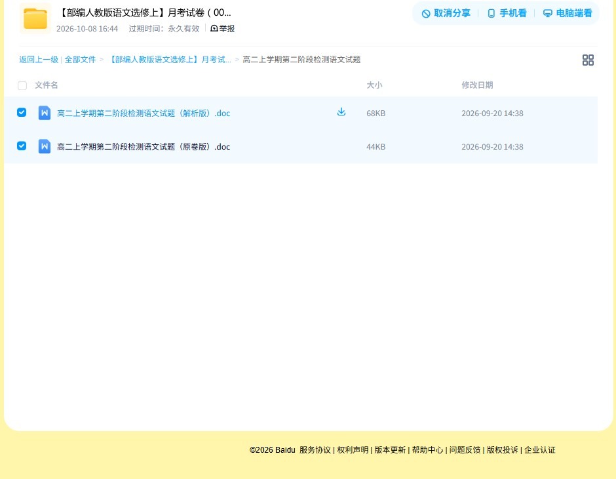Open 高二上学期第二阶段检测语文试题（解析版）.doc
The image size is (616, 479).
click(x=144, y=114)
